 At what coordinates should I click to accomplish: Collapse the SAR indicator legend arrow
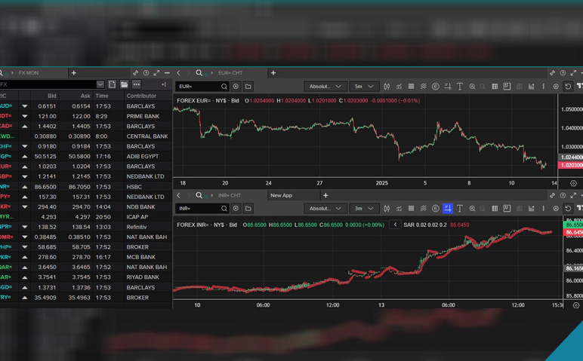(395, 225)
